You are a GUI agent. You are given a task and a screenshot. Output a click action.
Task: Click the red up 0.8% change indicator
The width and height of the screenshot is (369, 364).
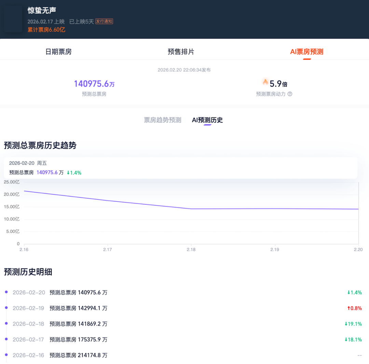coord(354,308)
